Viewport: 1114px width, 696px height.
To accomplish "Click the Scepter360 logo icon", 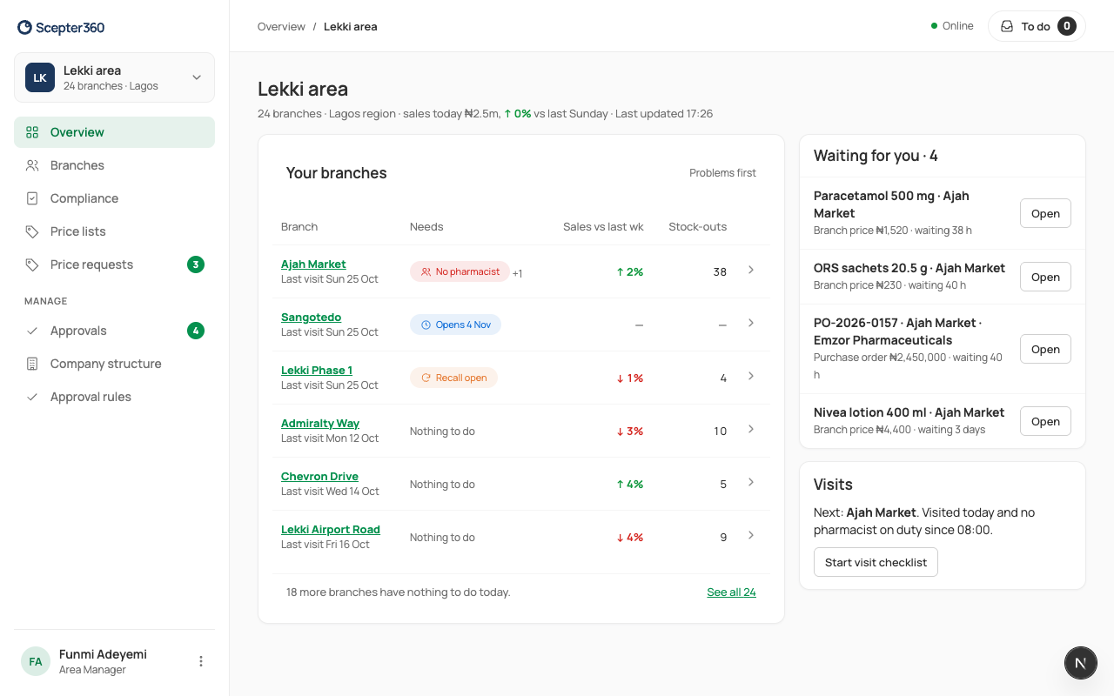I will (24, 28).
